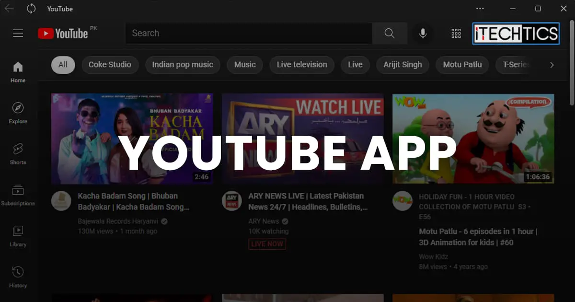Open Kacha Badam video thumbnail

click(132, 139)
